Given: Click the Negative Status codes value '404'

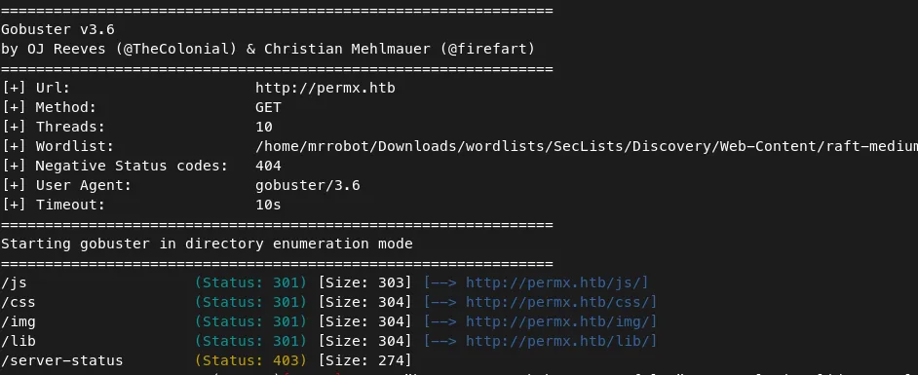Looking at the screenshot, I should point(268,166).
